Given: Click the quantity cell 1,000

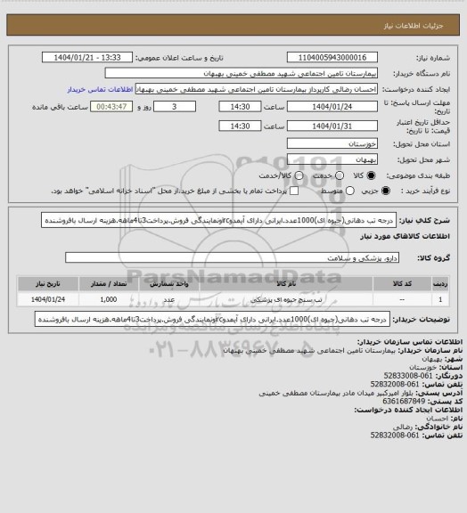Looking at the screenshot, I should tap(109, 299).
